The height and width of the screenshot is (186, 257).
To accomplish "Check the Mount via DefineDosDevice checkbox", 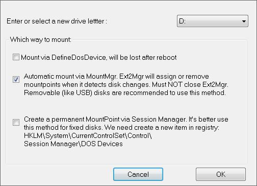I will [x=16, y=57].
